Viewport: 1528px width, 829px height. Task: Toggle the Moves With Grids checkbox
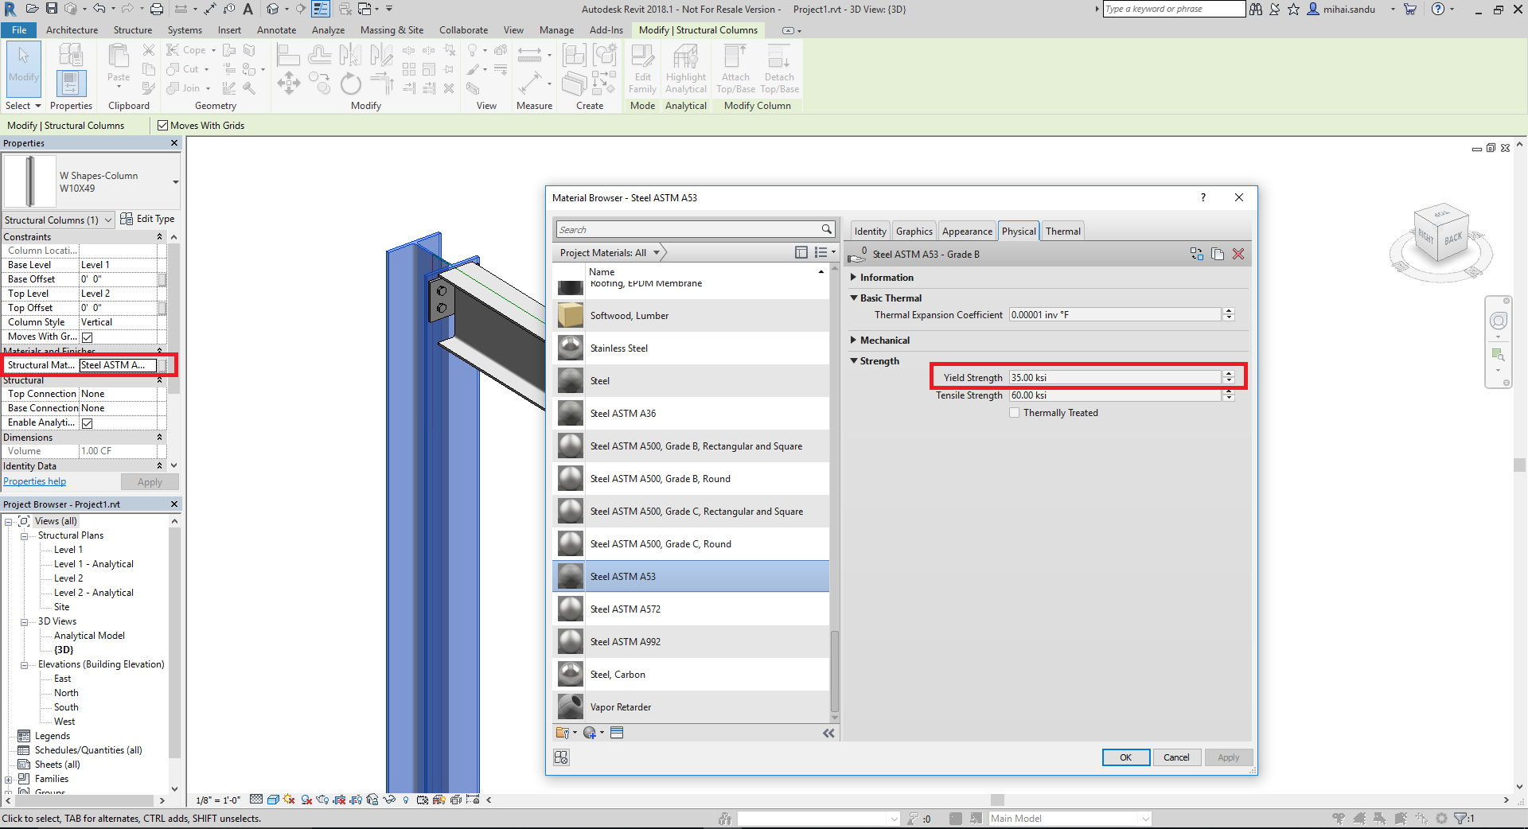click(x=162, y=125)
